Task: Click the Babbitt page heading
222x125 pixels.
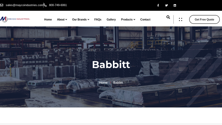Action: coord(111,65)
